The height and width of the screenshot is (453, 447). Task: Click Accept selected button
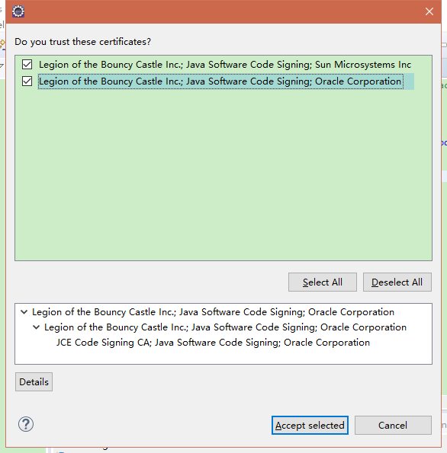click(x=310, y=426)
